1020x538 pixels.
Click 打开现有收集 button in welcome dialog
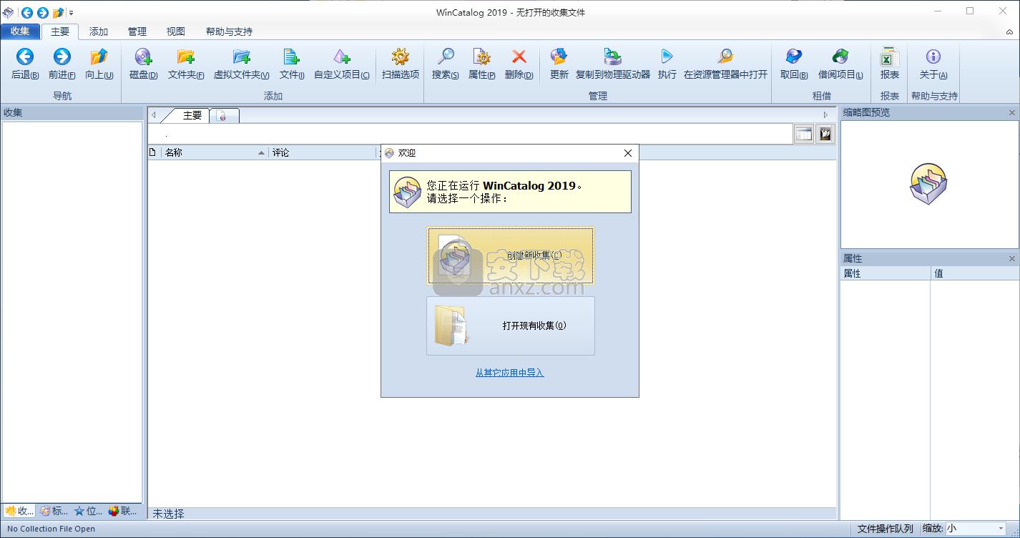(510, 326)
